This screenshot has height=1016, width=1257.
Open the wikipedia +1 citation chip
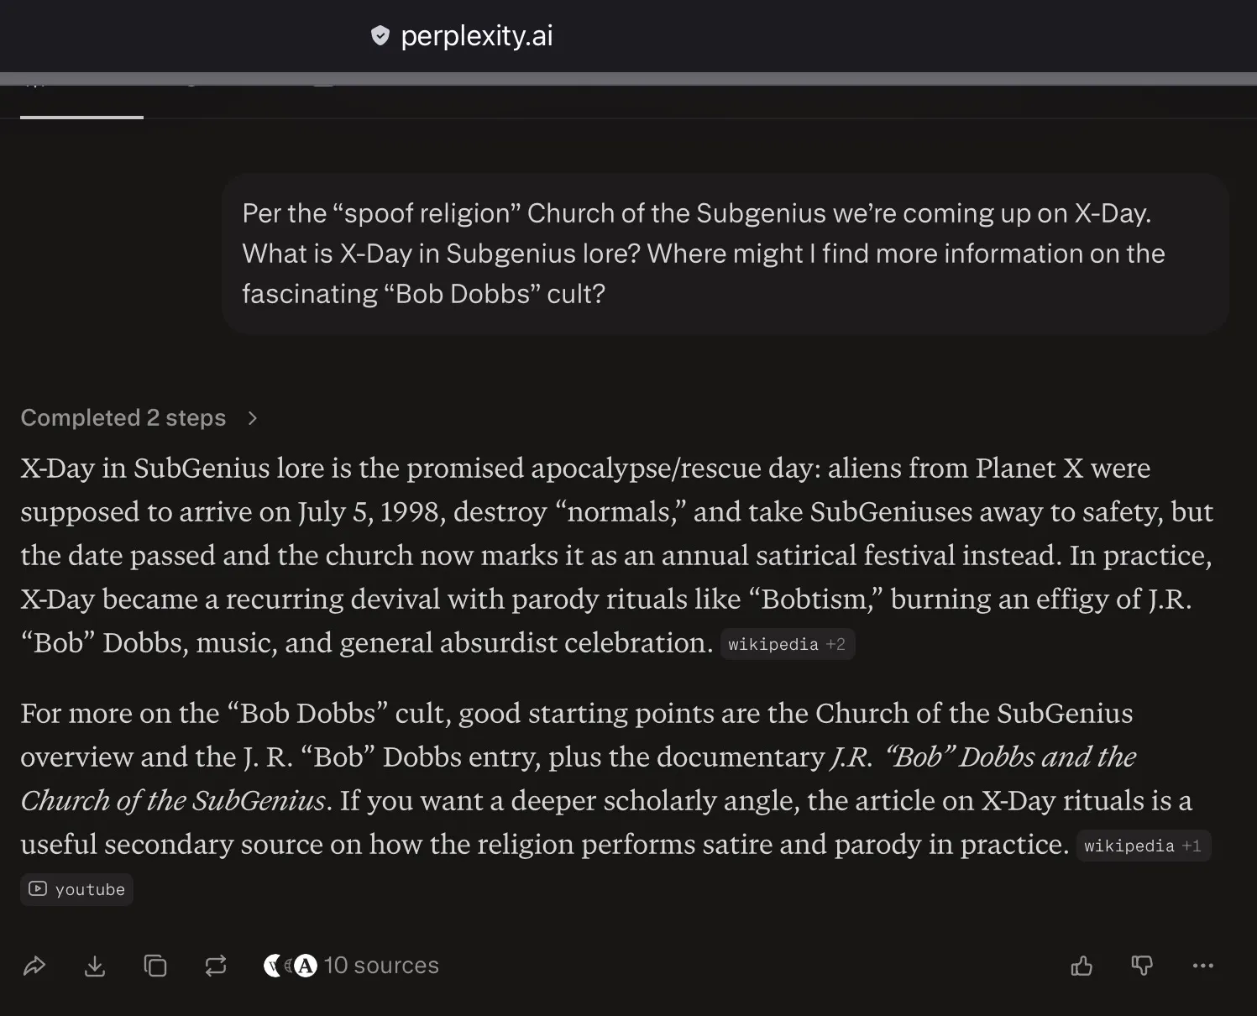1143,846
